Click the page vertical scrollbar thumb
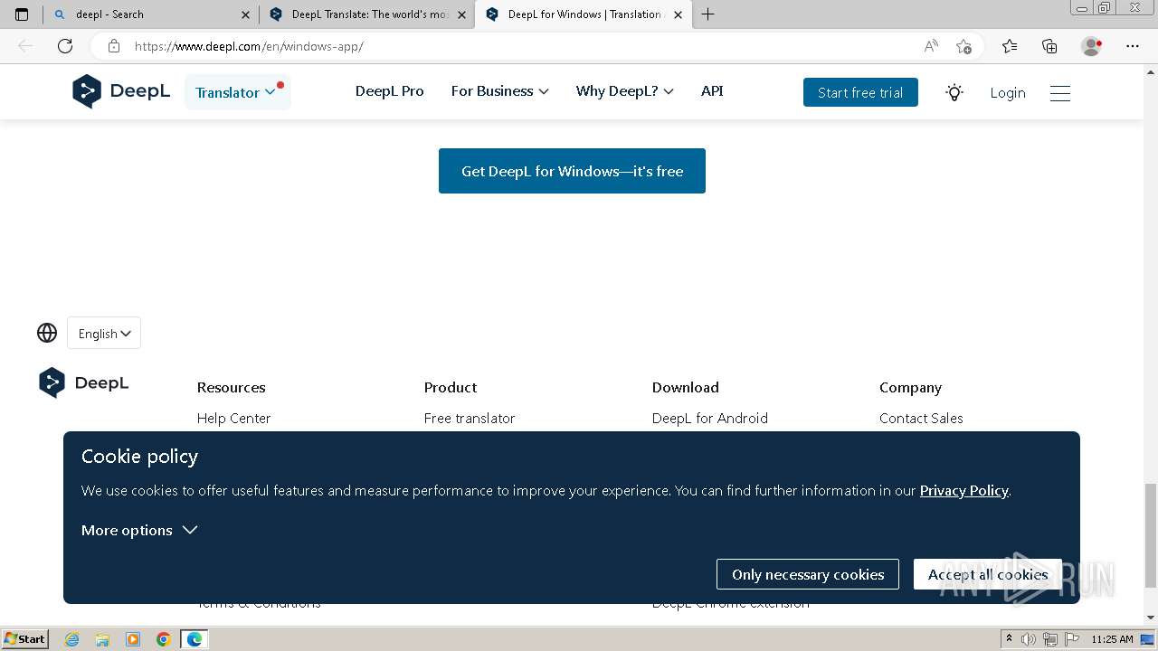 (x=1150, y=535)
